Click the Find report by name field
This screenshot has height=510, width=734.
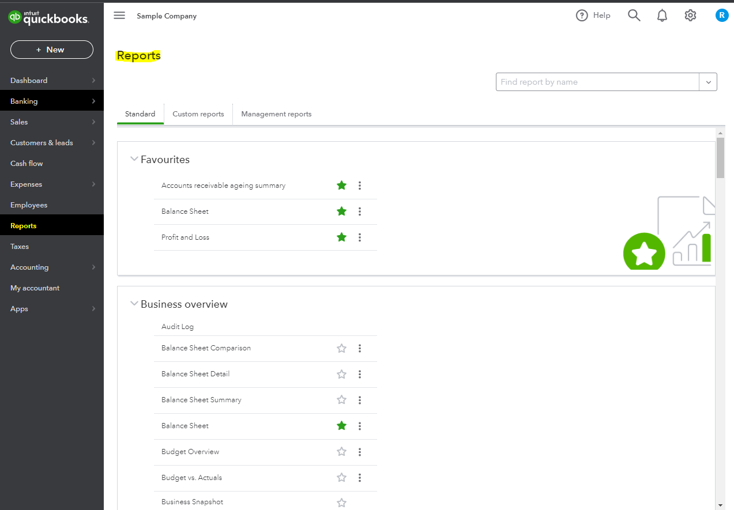point(597,82)
